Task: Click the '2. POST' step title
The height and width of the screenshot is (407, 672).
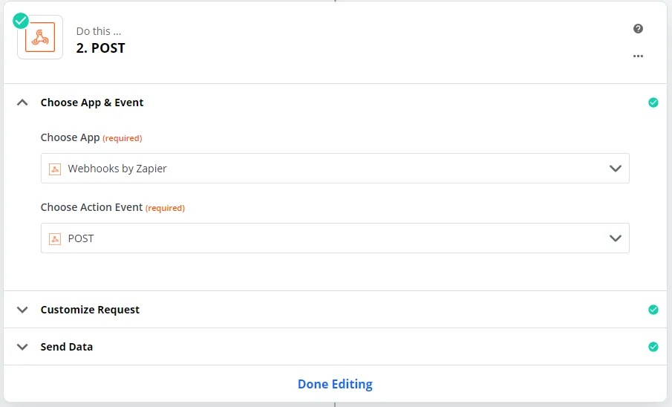Action: (101, 48)
